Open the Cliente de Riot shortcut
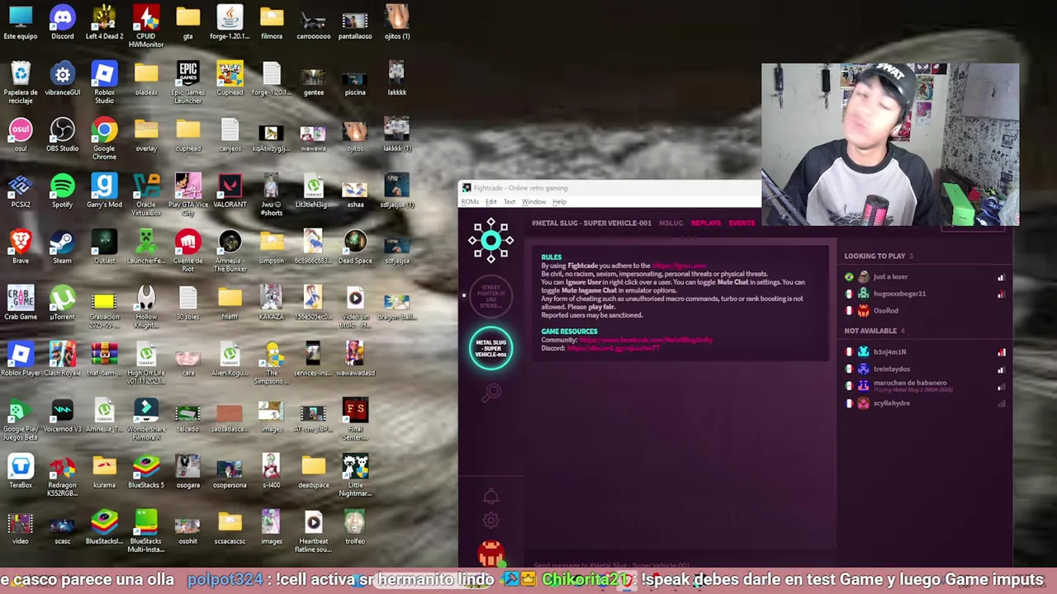 pyautogui.click(x=187, y=251)
